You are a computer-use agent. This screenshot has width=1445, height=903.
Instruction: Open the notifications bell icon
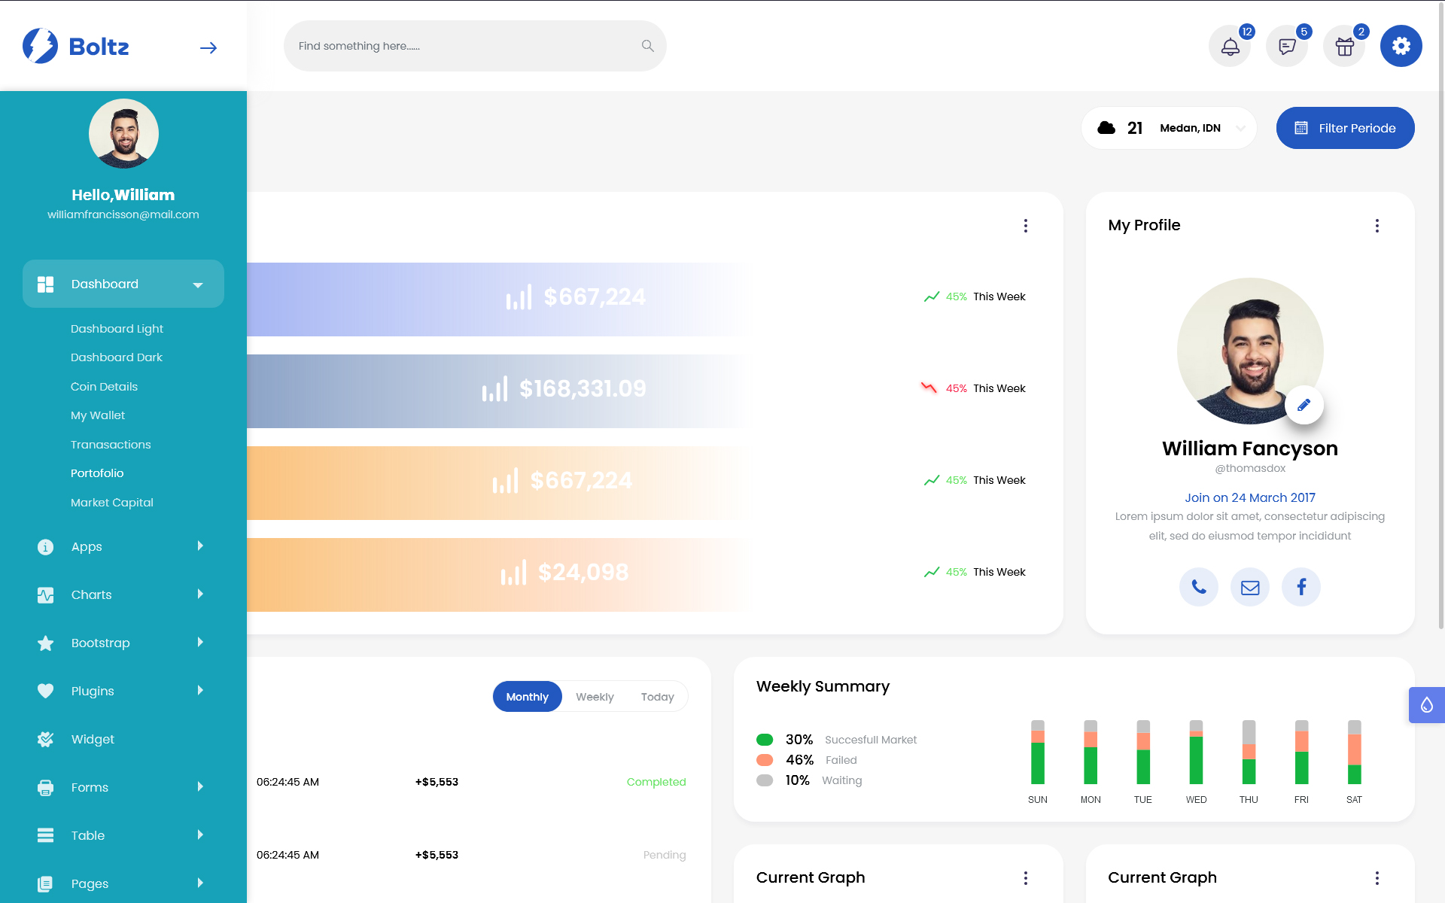pyautogui.click(x=1230, y=47)
